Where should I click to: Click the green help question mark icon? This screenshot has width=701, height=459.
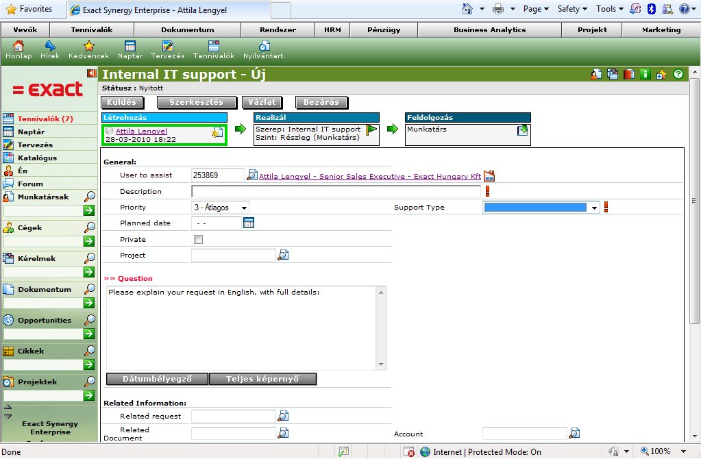click(x=678, y=74)
